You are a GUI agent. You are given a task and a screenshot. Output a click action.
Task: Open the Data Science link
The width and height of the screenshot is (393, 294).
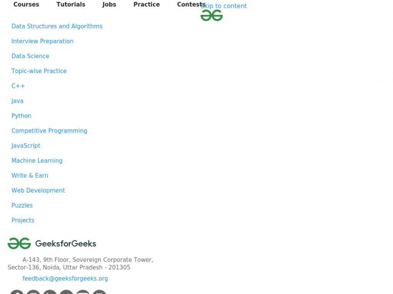coord(30,56)
